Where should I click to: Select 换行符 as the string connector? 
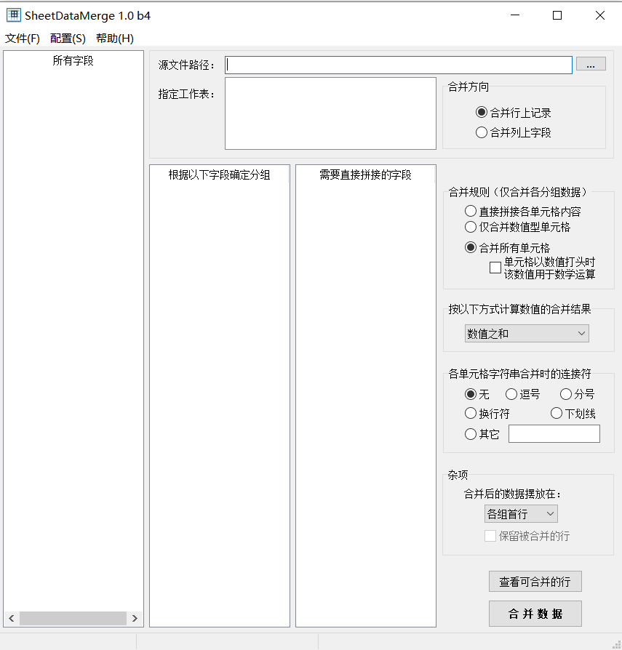[x=471, y=414]
